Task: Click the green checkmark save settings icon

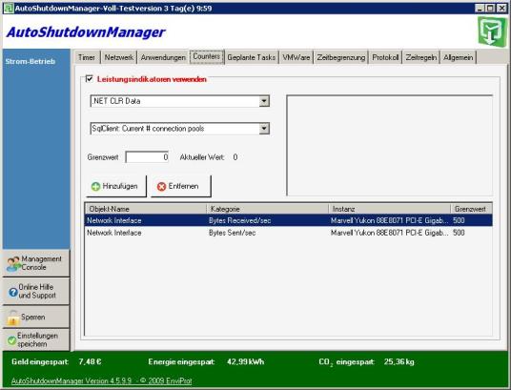Action: point(12,340)
